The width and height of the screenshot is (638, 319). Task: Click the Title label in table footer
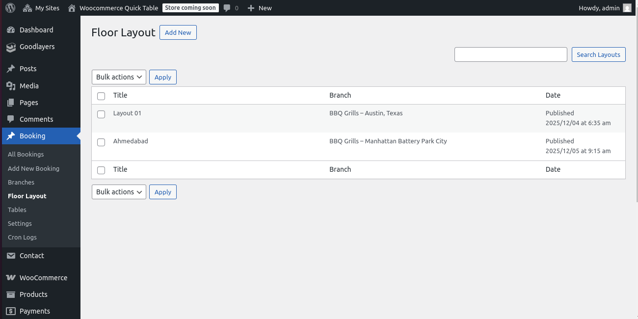[x=120, y=169]
